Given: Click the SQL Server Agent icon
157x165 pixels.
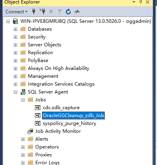Looking at the screenshot, I should click(x=23, y=92).
